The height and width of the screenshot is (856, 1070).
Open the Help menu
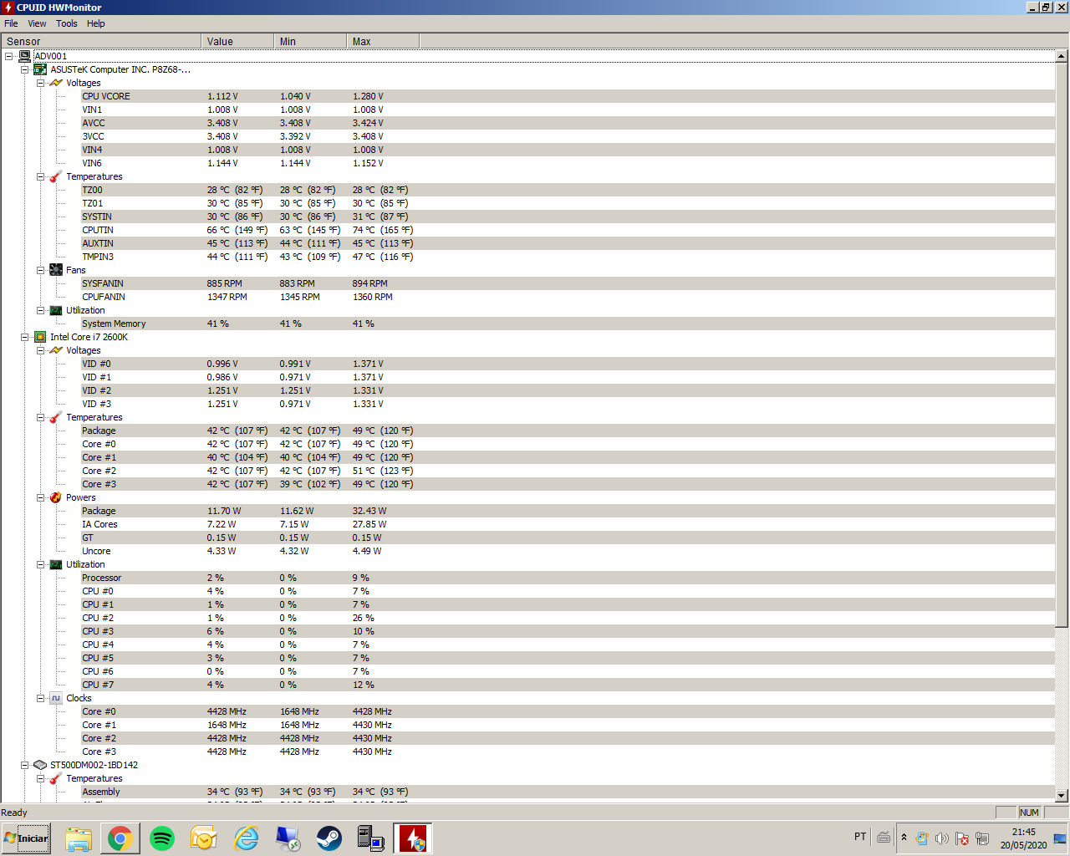[96, 23]
